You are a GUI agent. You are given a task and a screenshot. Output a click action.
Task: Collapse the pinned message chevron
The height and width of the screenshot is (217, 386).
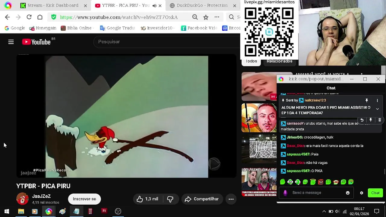(377, 109)
